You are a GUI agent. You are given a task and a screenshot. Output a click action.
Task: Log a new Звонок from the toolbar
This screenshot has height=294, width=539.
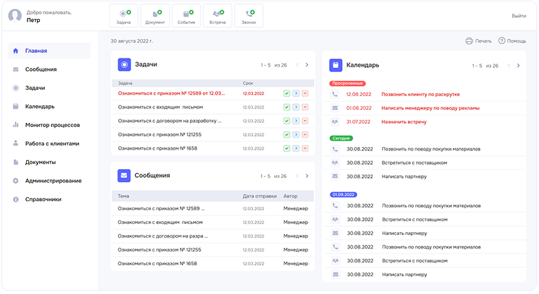(x=249, y=16)
